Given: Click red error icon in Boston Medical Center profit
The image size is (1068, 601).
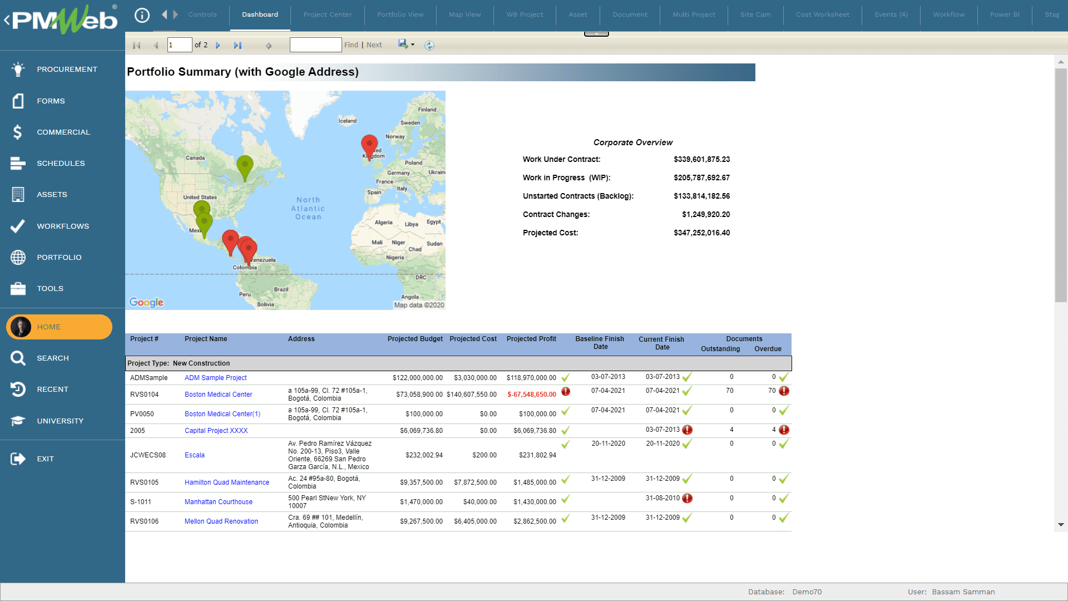Looking at the screenshot, I should click(566, 391).
